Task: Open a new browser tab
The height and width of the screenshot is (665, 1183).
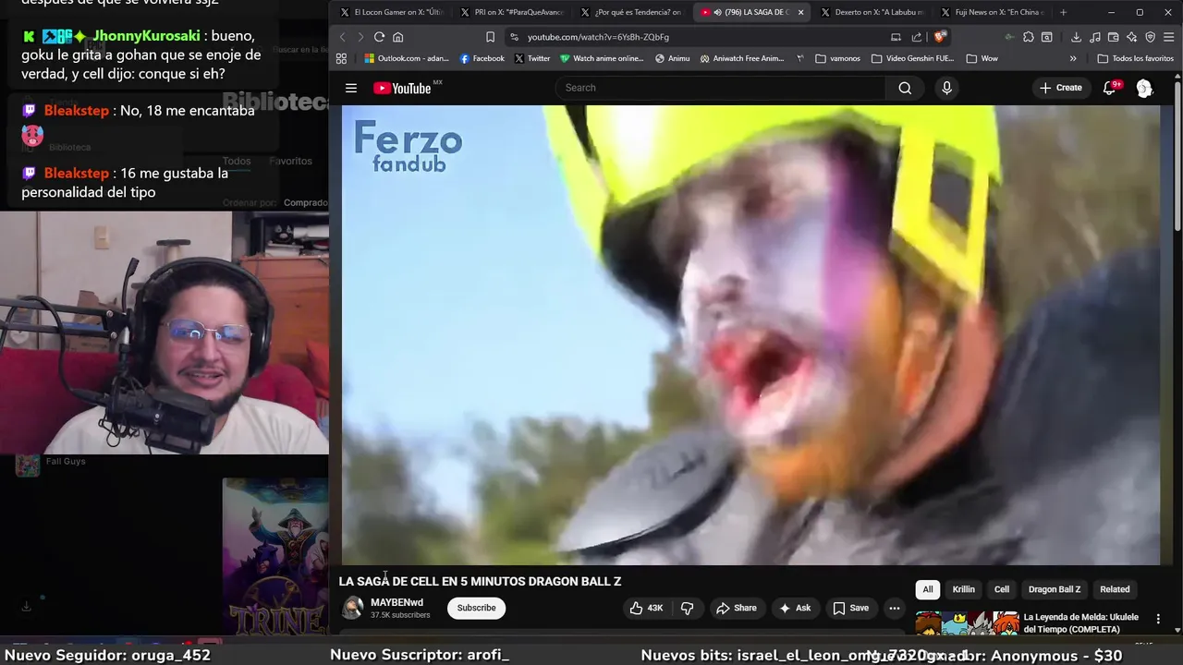Action: [x=1063, y=12]
